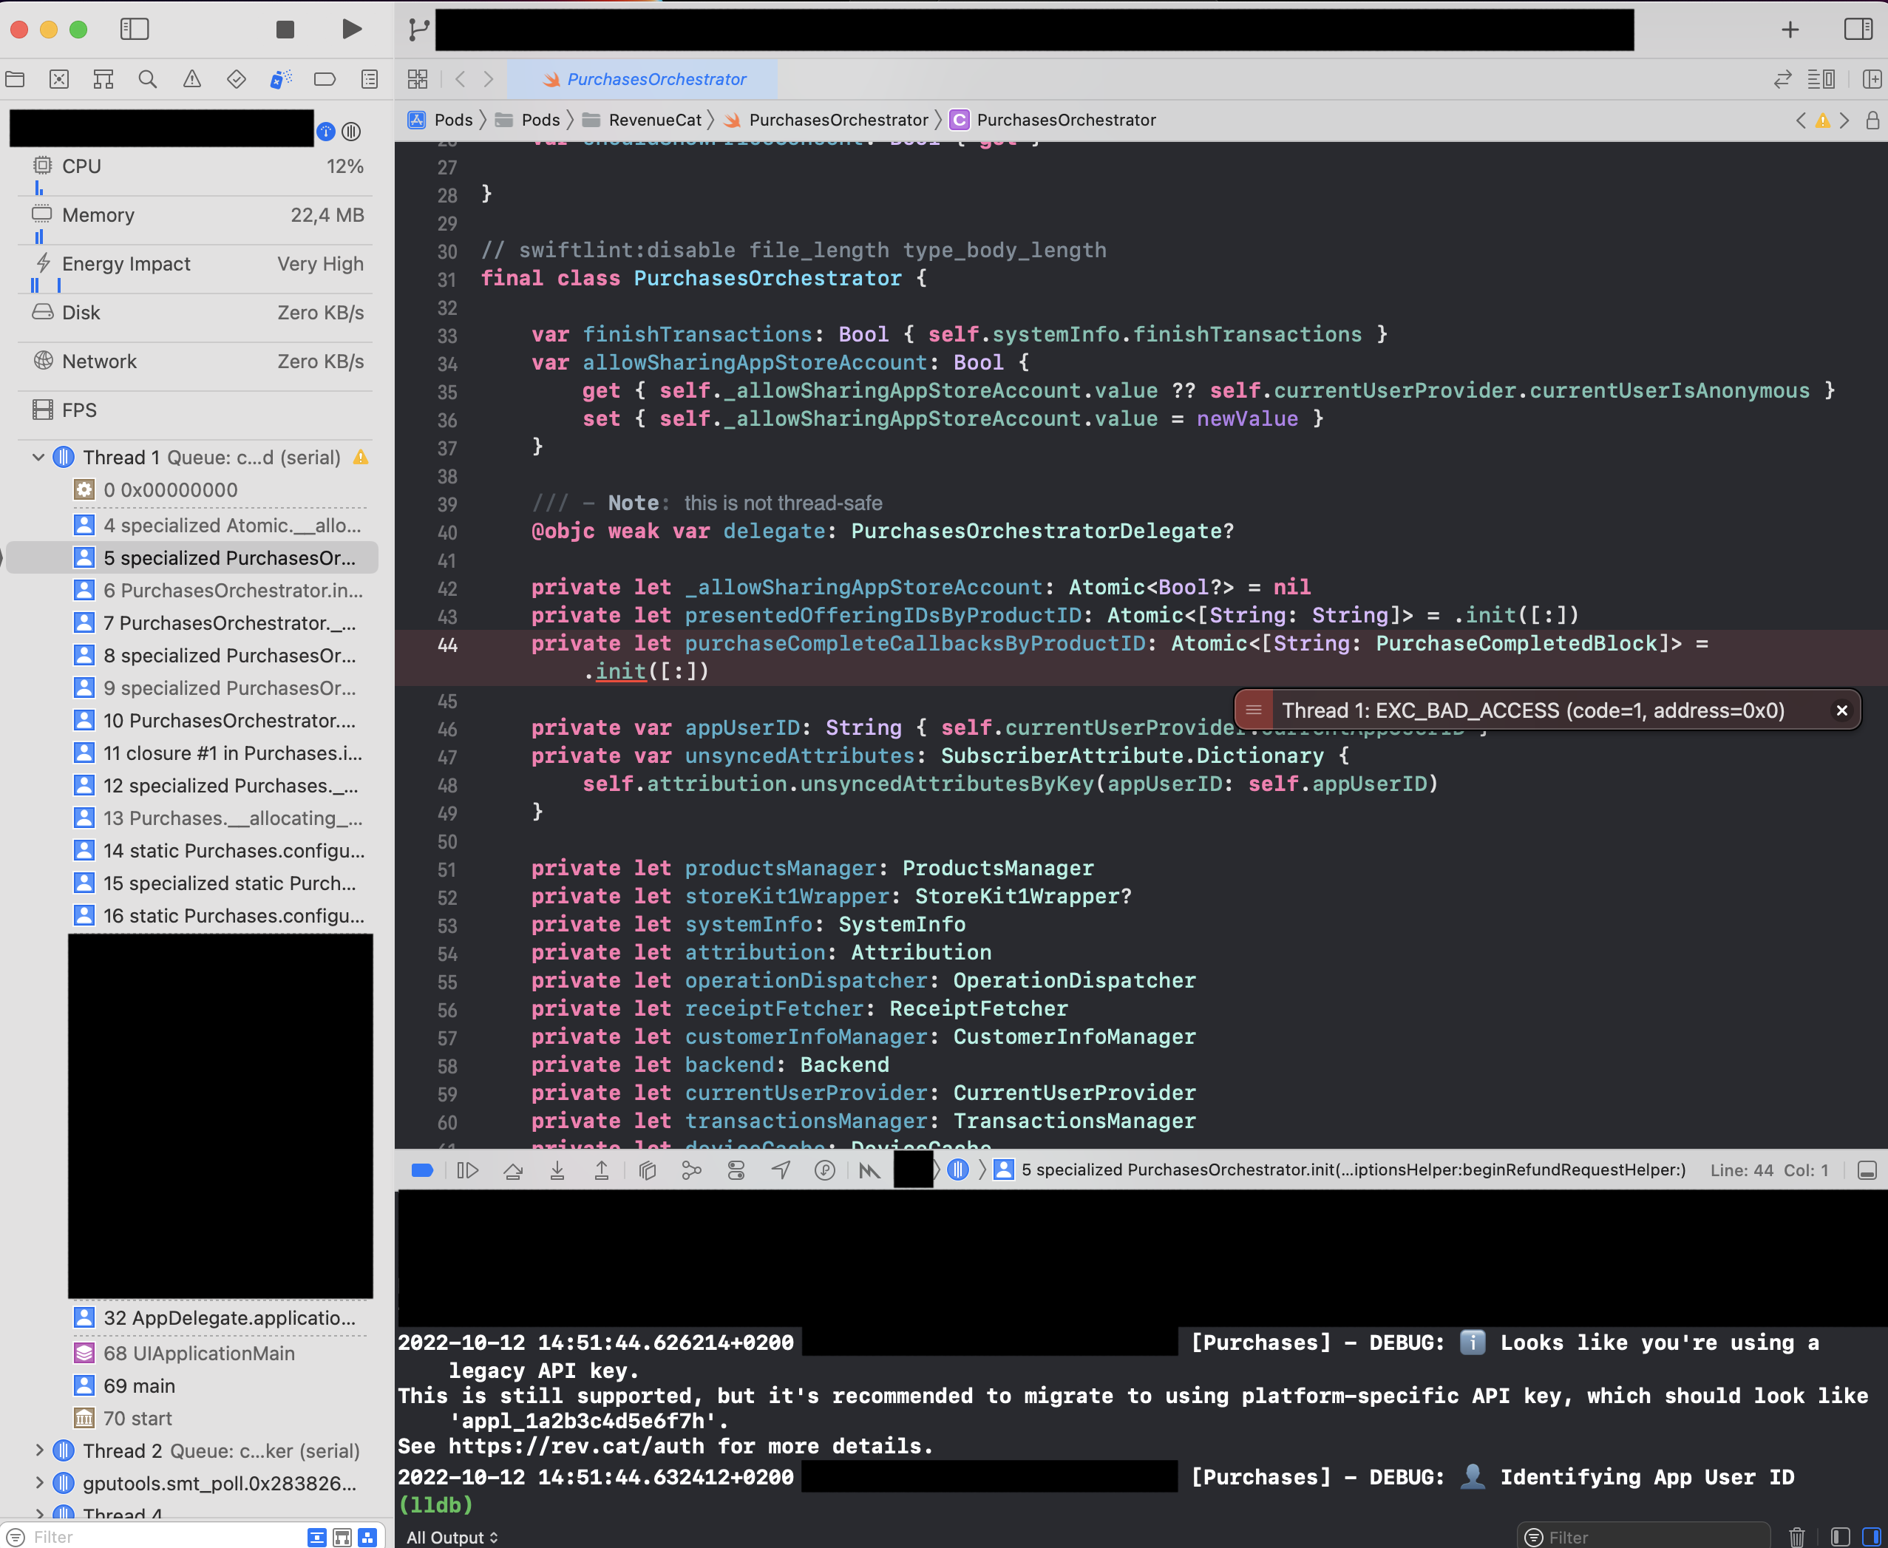Click the Continue program execution button
1888x1548 pixels.
pyautogui.click(x=467, y=1170)
